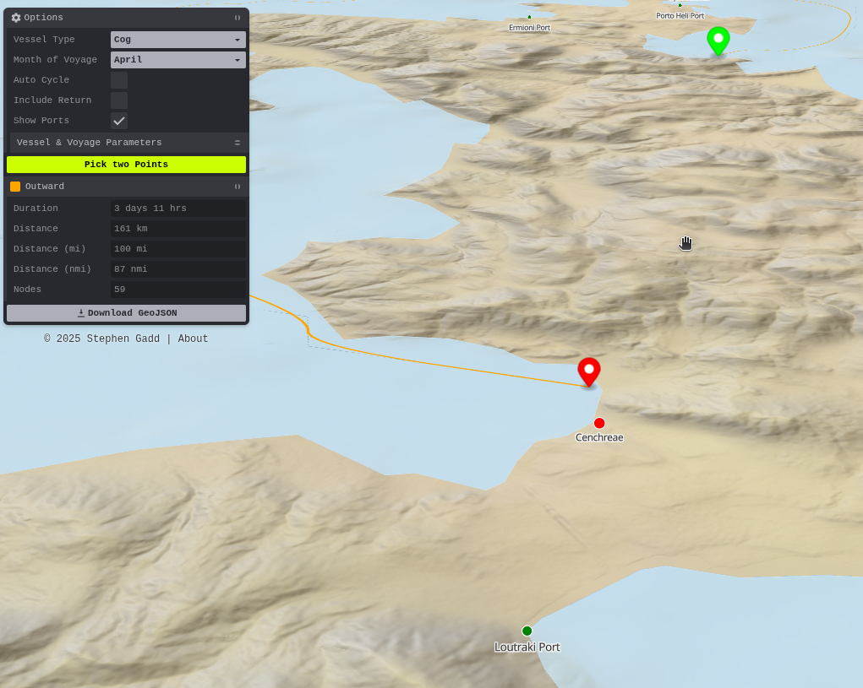Open the Vessel Type dropdown
Viewport: 863px width, 688px height.
click(x=178, y=40)
